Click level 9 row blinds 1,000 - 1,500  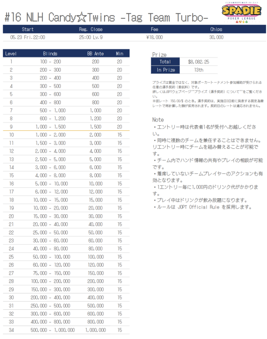[x=50, y=127]
